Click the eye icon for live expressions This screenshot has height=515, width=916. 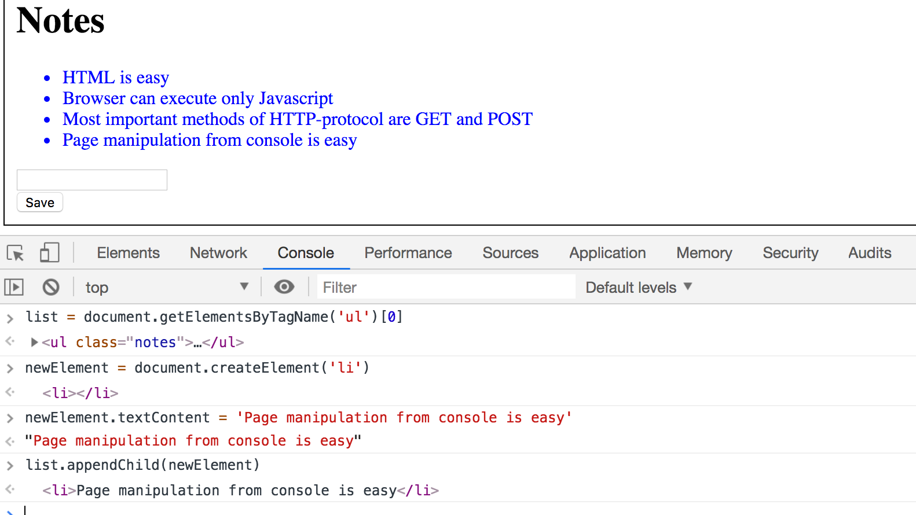[x=284, y=287]
